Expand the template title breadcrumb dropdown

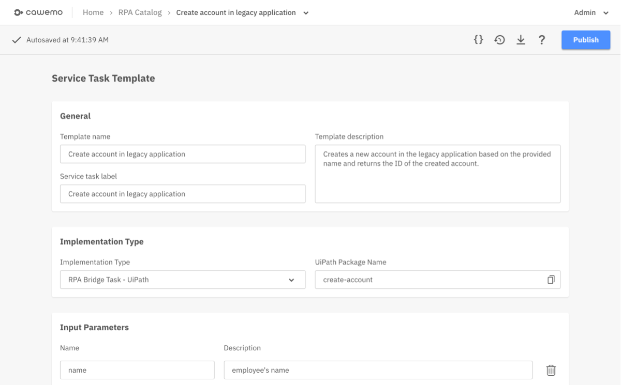pyautogui.click(x=306, y=13)
